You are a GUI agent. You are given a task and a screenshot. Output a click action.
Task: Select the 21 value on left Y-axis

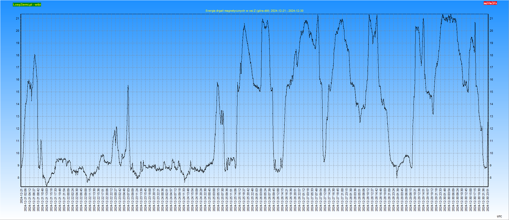click(18, 18)
